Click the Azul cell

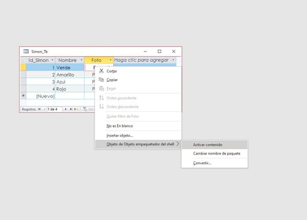coord(70,82)
